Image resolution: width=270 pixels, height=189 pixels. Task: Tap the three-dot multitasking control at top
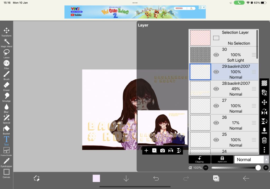[x=135, y=3]
